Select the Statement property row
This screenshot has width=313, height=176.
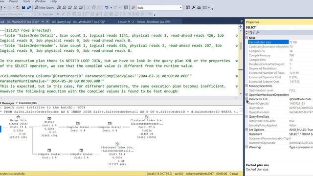(x=280, y=134)
